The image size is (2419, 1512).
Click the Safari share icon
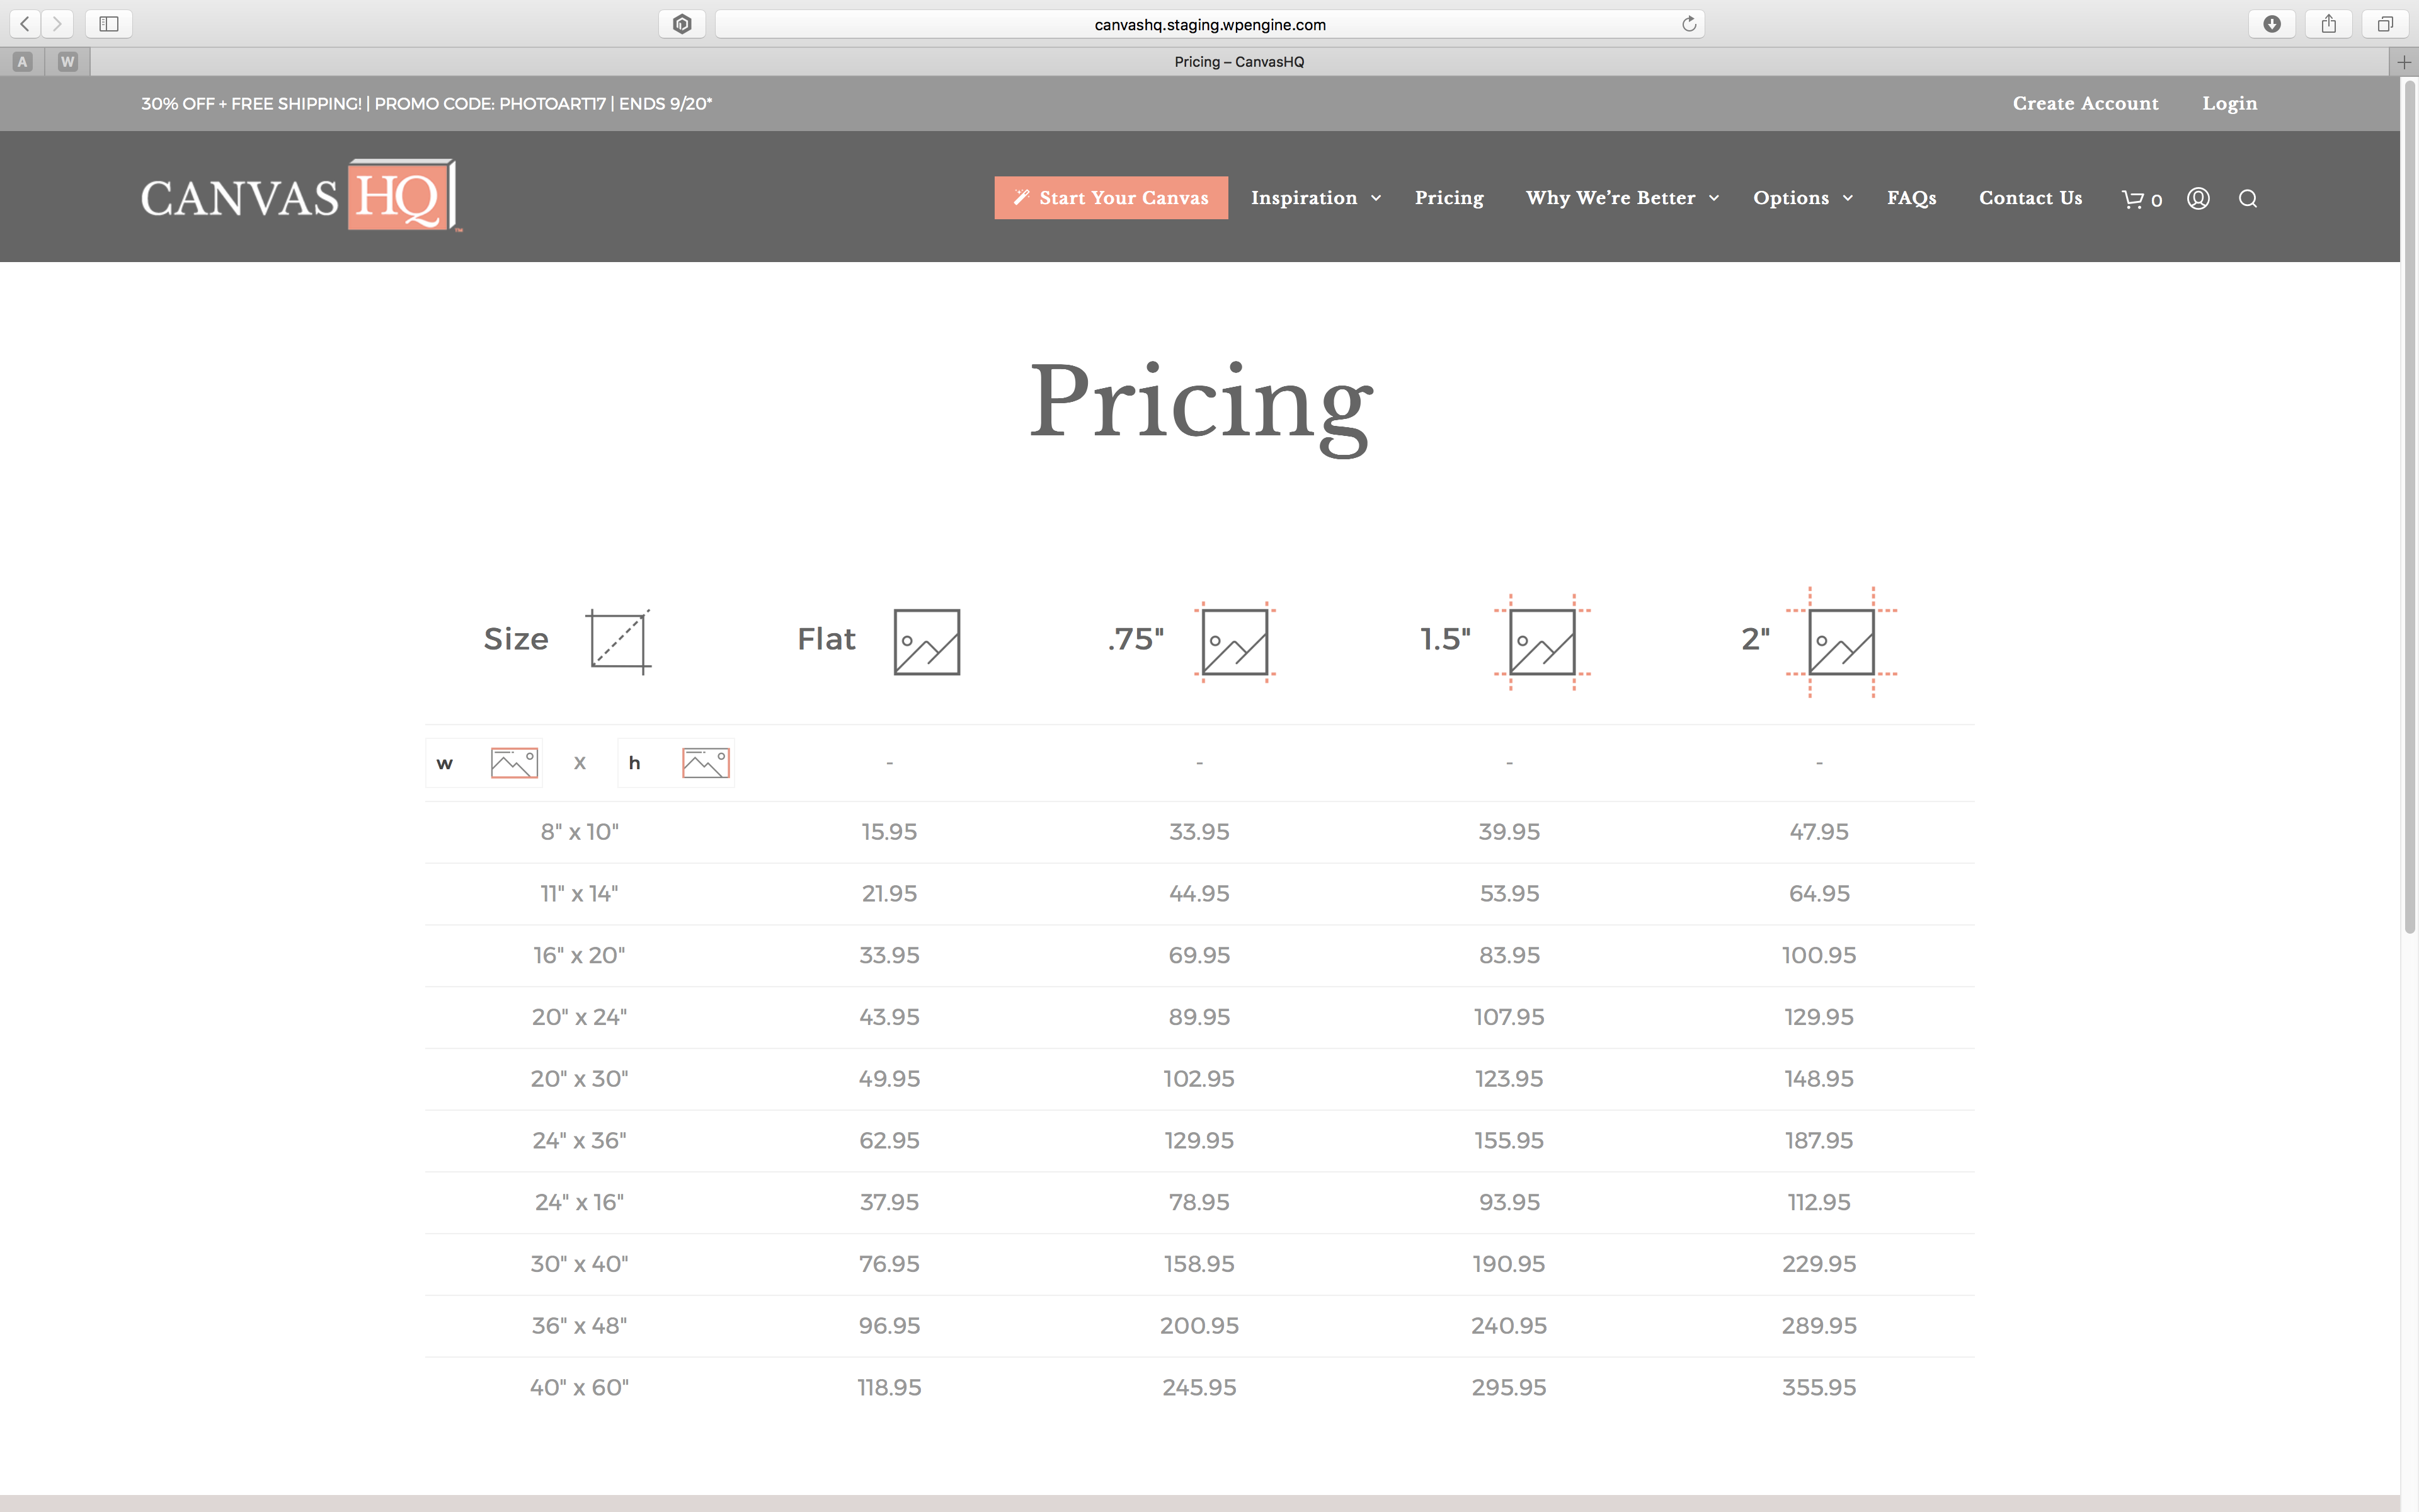pos(2329,24)
